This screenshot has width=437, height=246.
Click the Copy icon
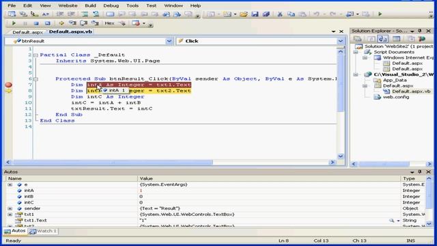(291, 14)
